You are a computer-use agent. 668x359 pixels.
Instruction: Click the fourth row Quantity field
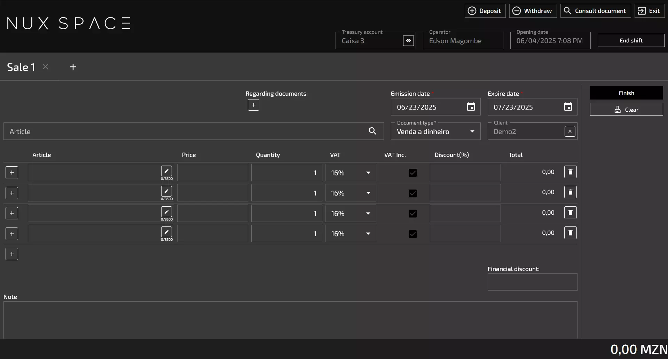pos(287,233)
